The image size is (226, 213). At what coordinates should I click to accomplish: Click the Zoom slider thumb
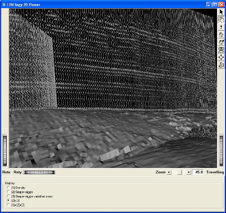pos(179,172)
